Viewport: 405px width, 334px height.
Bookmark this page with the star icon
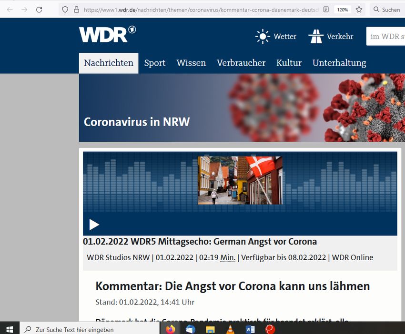click(359, 10)
